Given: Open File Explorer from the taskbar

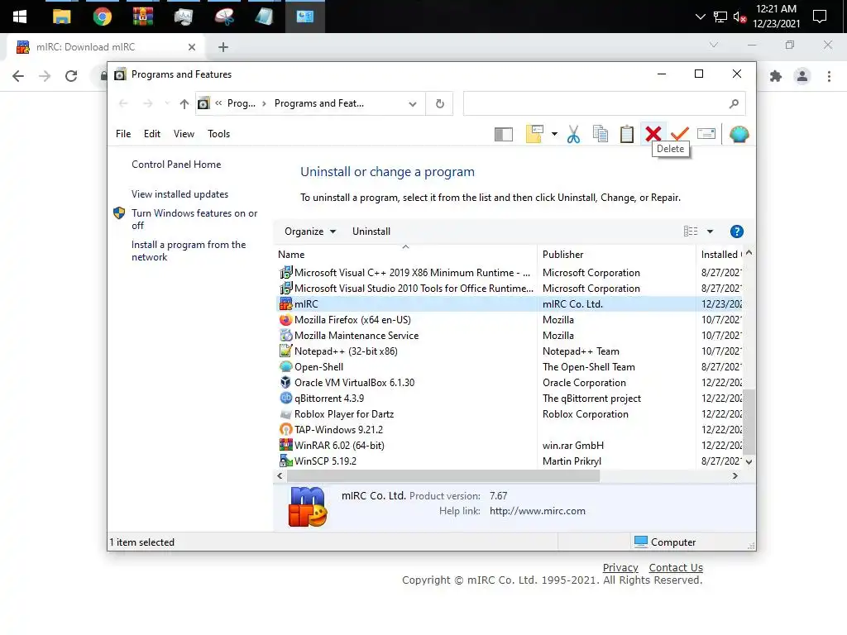Looking at the screenshot, I should click(61, 17).
